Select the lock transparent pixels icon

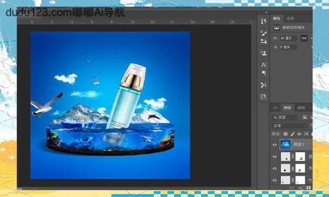pyautogui.click(x=285, y=134)
